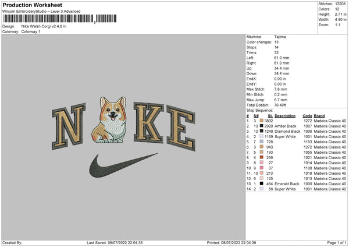The width and height of the screenshot is (349, 247).
Task: Click the 'Code' column header
Action: [307, 116]
